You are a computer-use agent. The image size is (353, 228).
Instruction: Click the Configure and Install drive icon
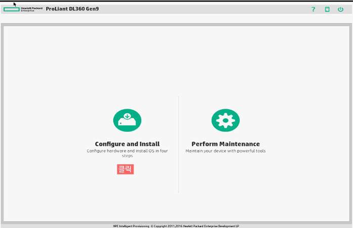coord(127,120)
